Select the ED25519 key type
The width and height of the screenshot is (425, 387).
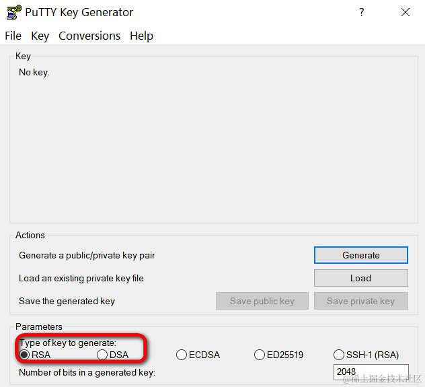[278, 355]
